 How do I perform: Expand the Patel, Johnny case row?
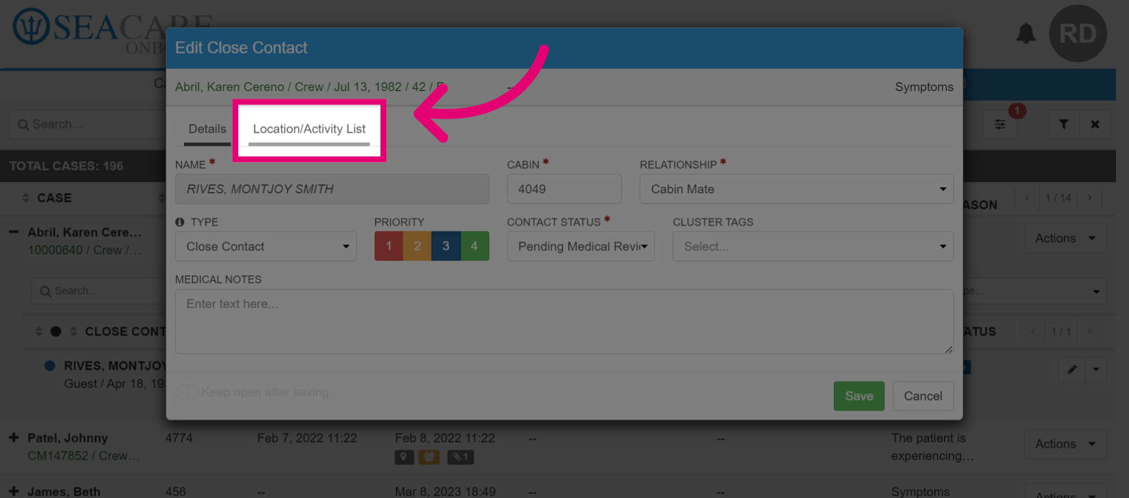coord(14,438)
